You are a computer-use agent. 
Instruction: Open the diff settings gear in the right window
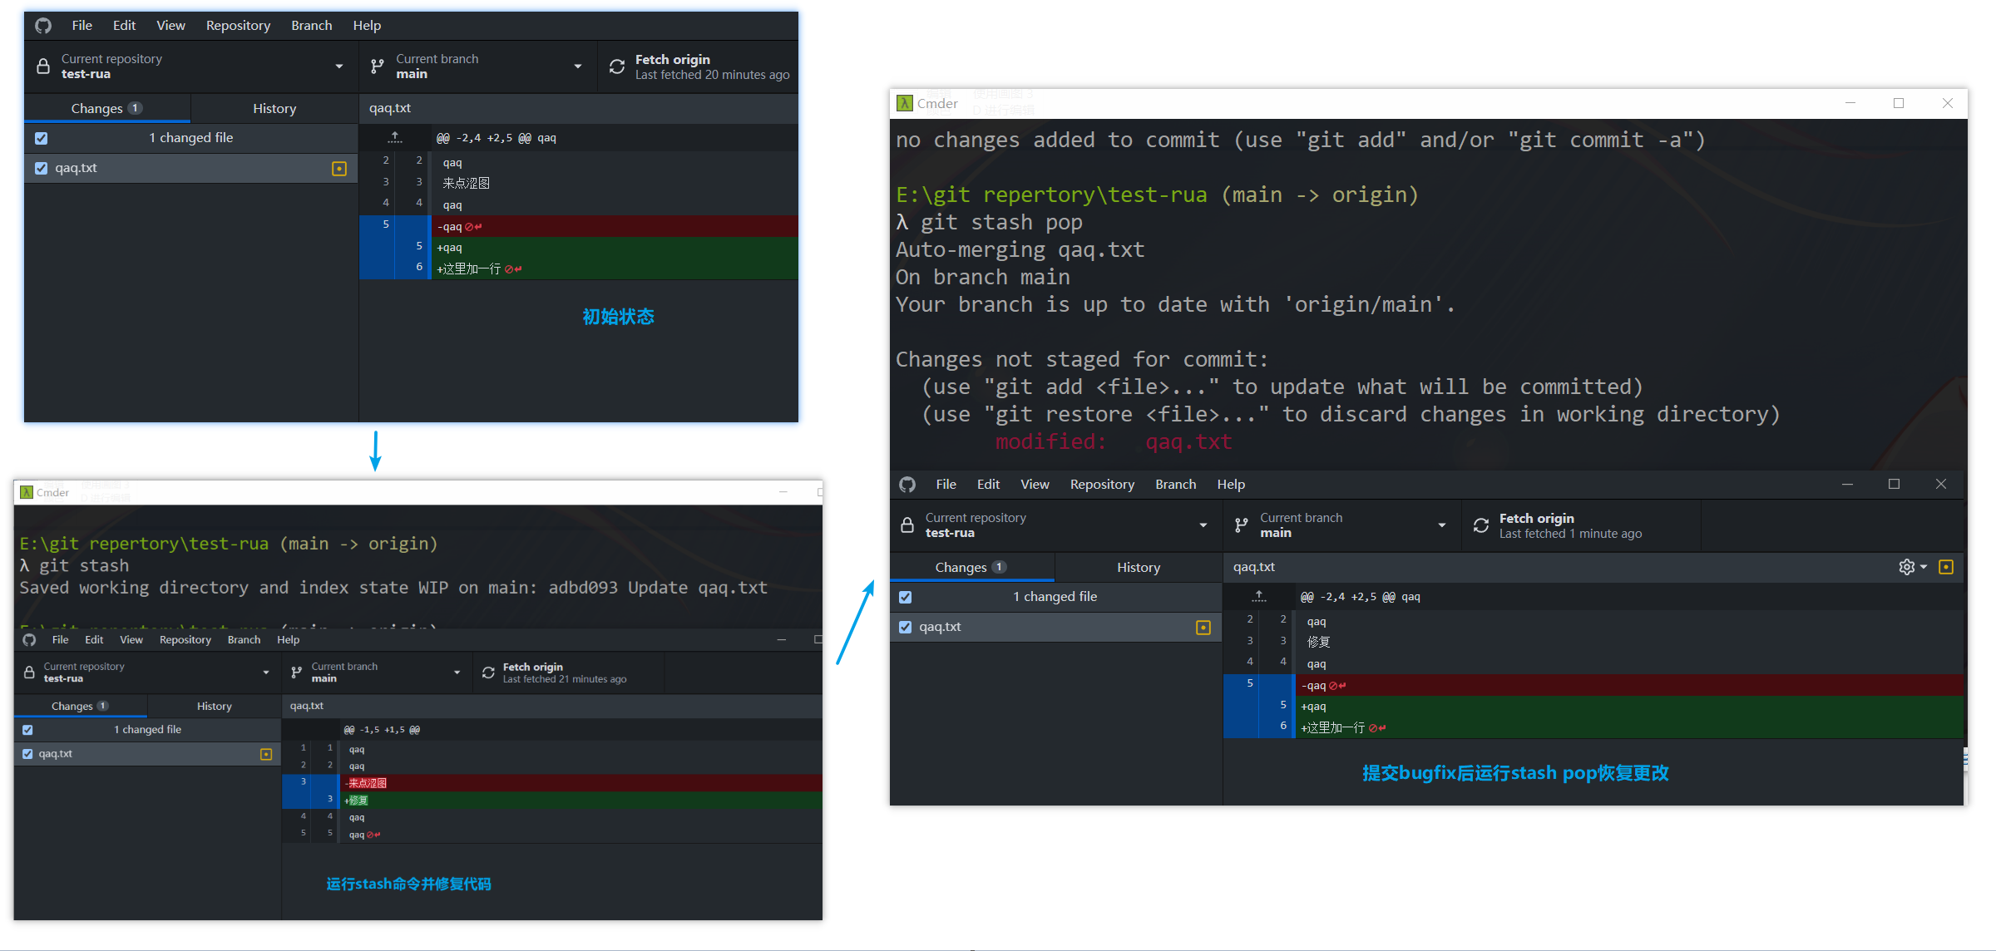tap(1907, 567)
